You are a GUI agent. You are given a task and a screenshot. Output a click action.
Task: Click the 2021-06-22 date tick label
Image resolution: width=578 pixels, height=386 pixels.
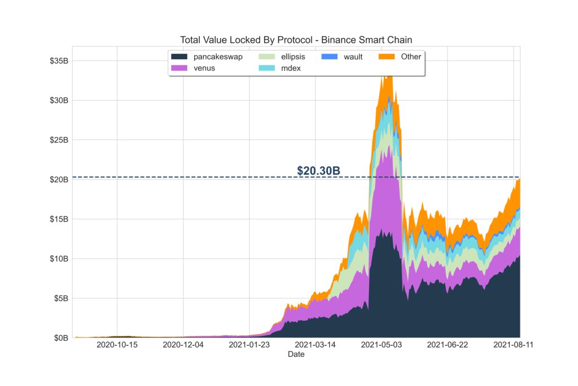(447, 345)
